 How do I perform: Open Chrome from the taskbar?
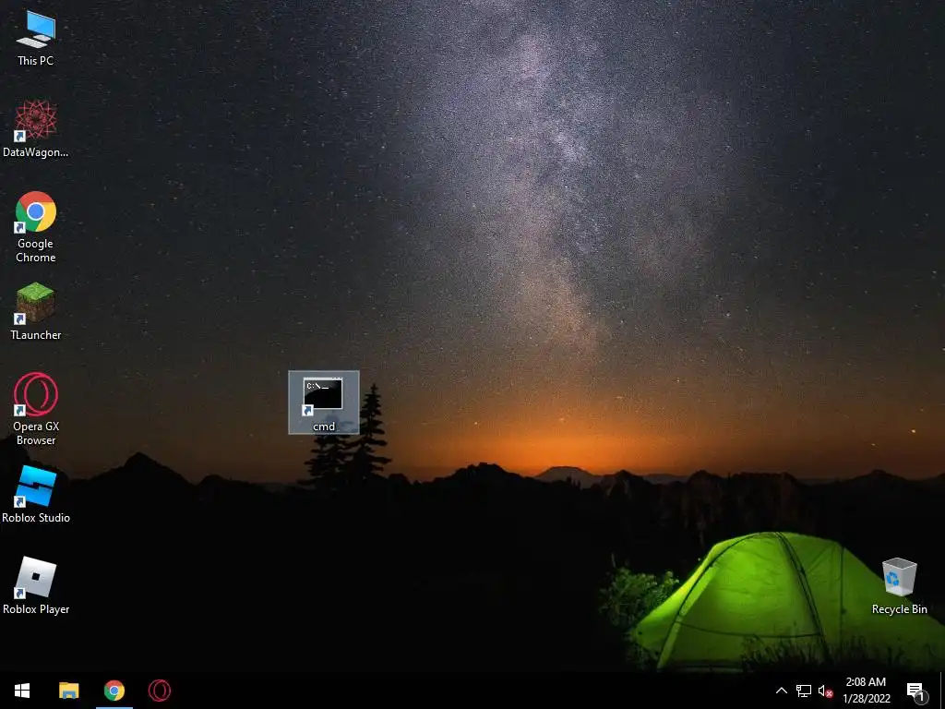click(114, 691)
